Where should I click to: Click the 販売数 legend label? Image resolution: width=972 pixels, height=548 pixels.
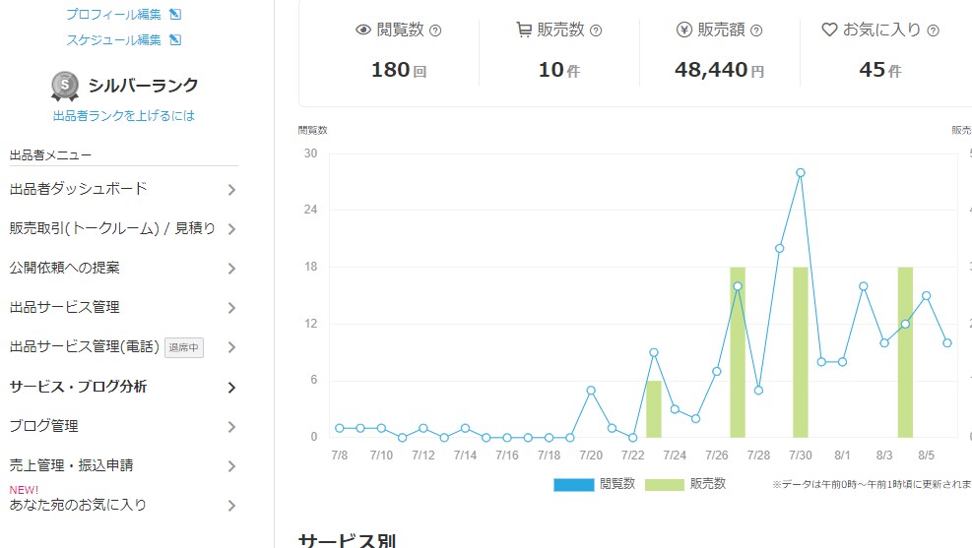click(x=708, y=484)
